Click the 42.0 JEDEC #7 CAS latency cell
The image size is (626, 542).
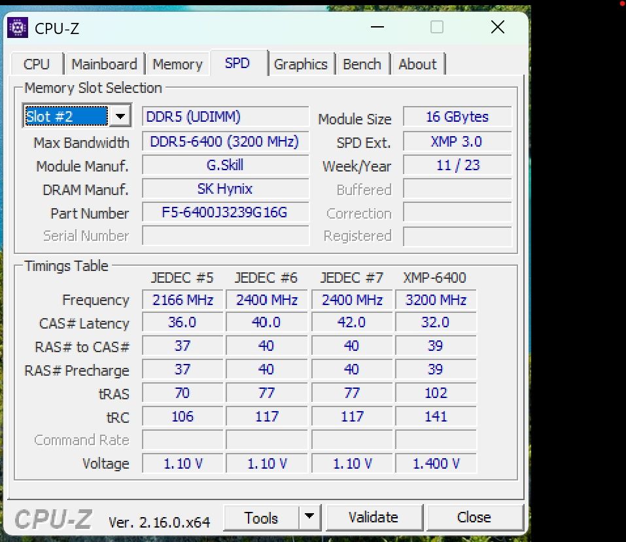(352, 323)
